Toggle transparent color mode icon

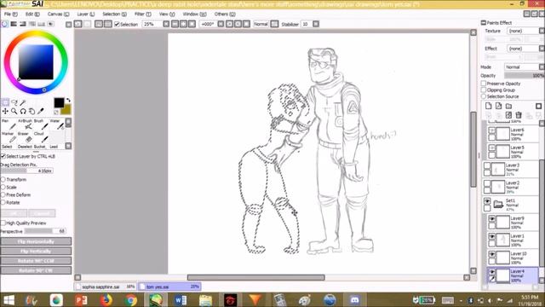[56, 112]
